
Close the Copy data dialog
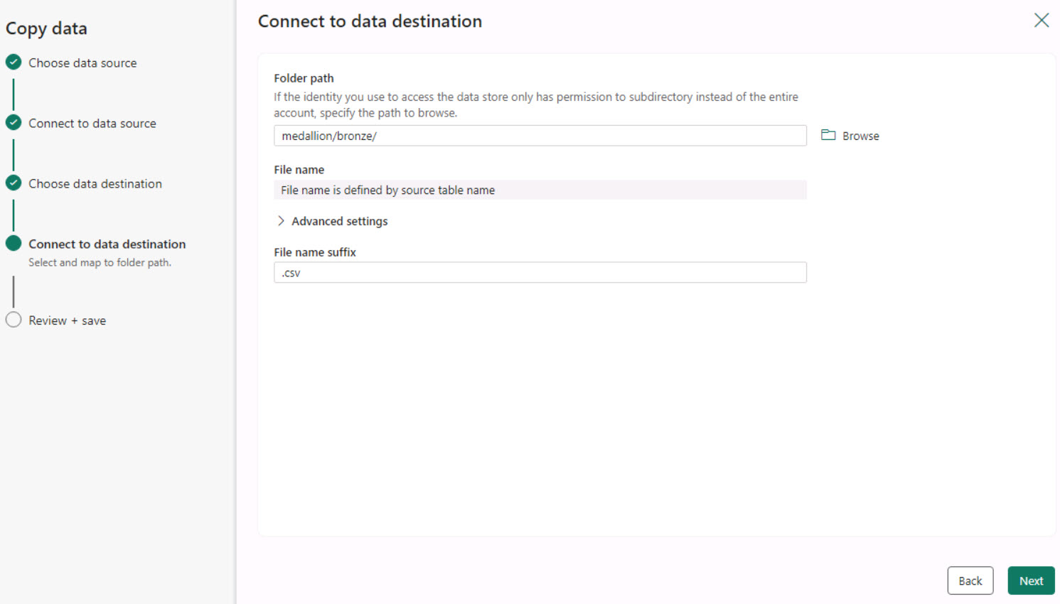(1041, 20)
